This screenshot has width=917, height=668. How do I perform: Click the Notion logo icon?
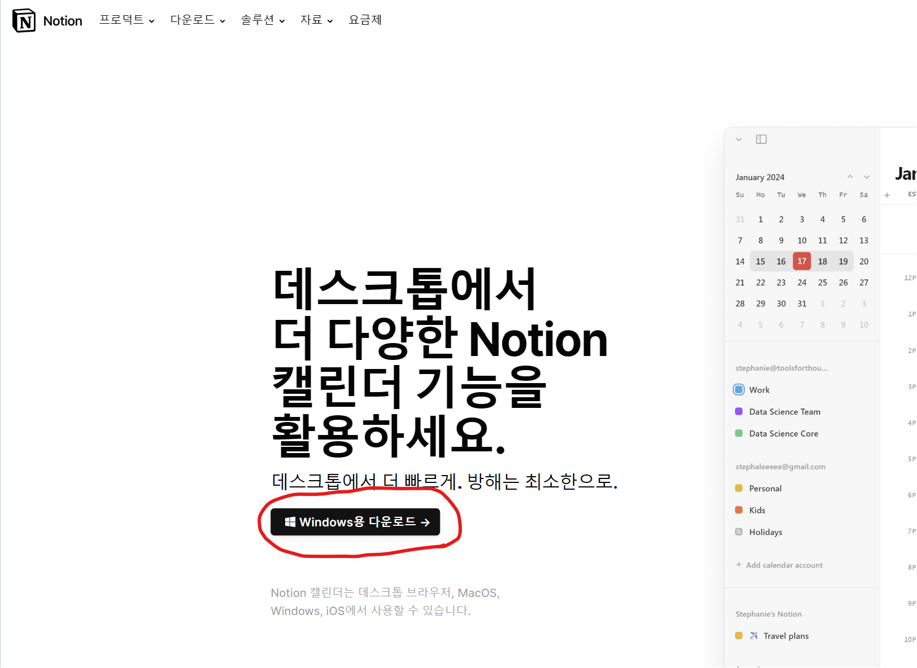tap(24, 21)
